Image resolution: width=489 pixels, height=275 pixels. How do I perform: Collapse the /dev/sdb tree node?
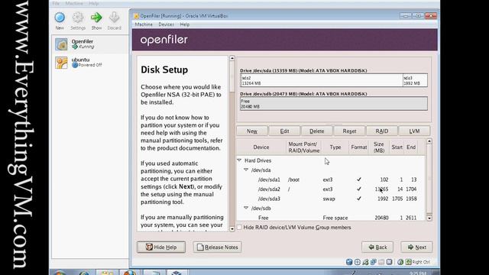click(x=246, y=208)
